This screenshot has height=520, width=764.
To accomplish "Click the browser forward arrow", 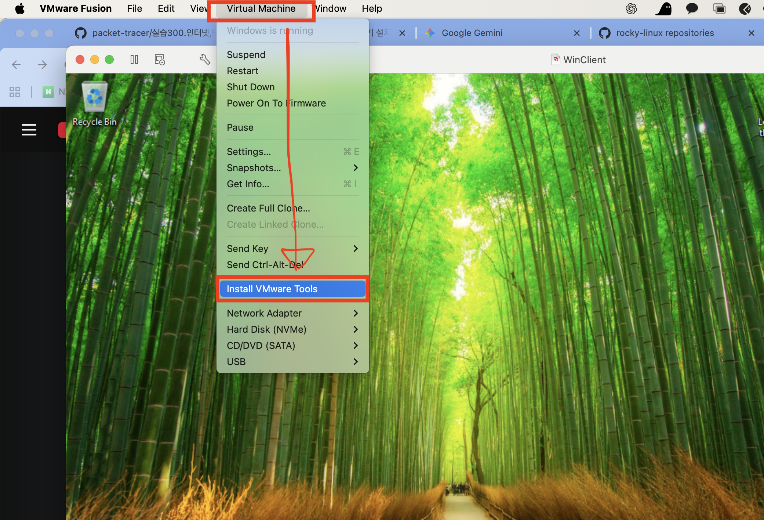I will coord(43,65).
